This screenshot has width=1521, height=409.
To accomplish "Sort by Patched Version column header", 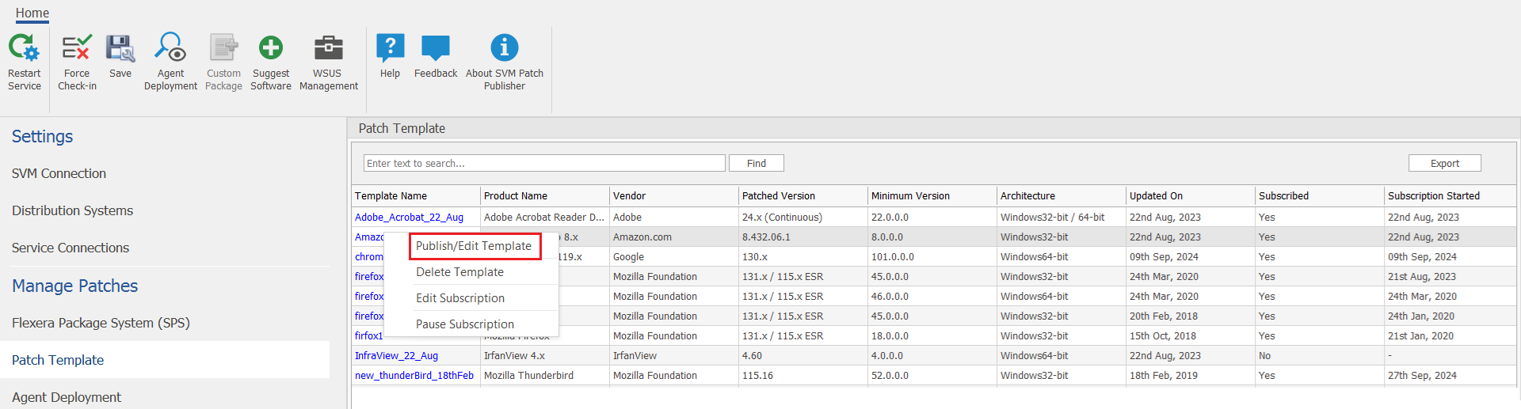I will click(x=803, y=195).
